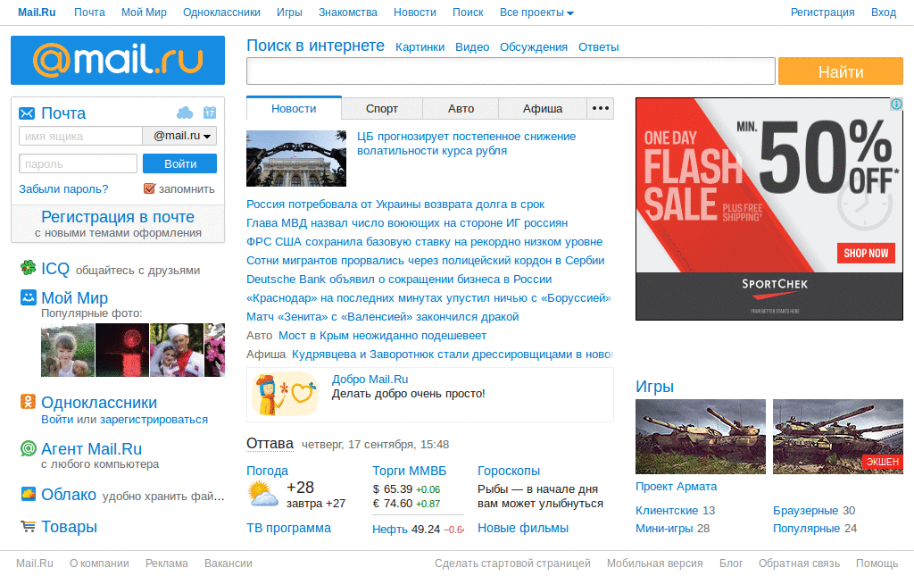Open Браузерные games category
The width and height of the screenshot is (914, 576).
(806, 511)
